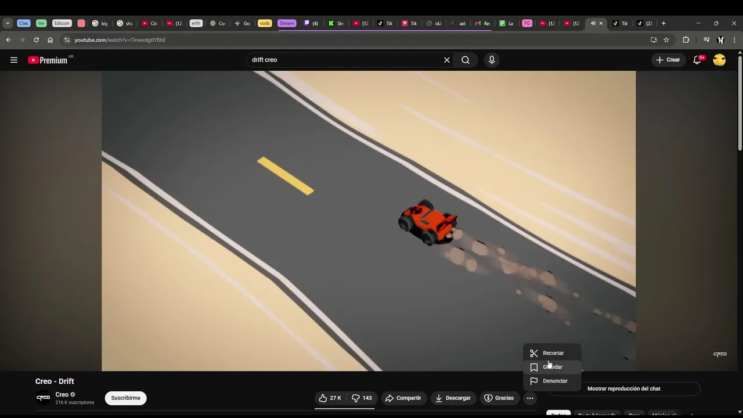Bookmark this page with the star icon

click(x=666, y=40)
